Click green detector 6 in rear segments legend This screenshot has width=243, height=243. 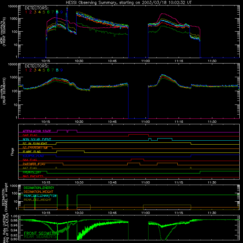point(48,70)
